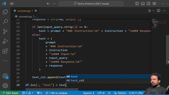Screen dimensions: 169x95
Task: Change indentation via 'Spaces: 4'
Action: pos(88,93)
